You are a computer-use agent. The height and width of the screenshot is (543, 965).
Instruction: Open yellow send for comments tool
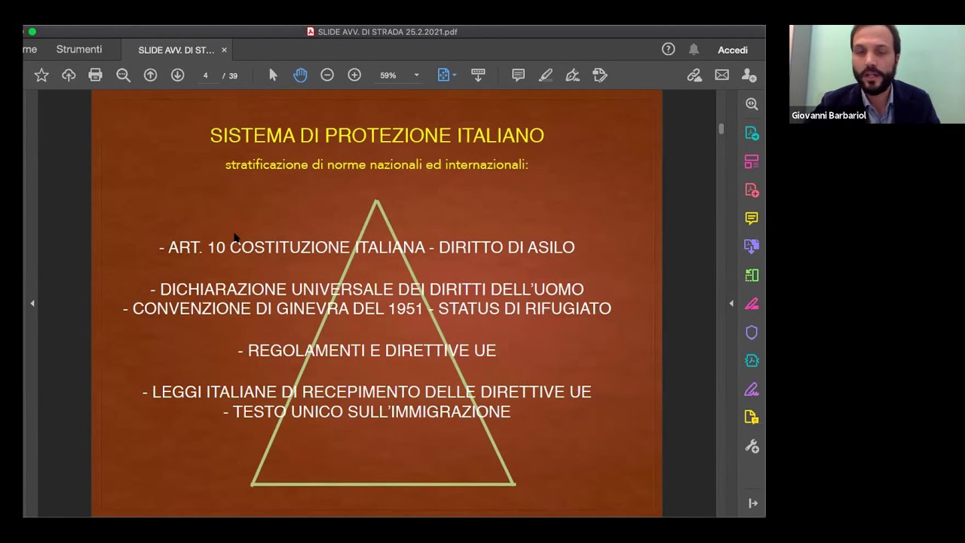(752, 418)
